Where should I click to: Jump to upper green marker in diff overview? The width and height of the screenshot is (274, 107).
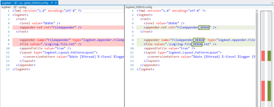pos(269,56)
